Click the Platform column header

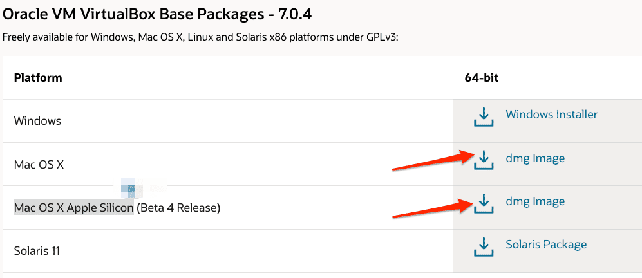click(38, 78)
